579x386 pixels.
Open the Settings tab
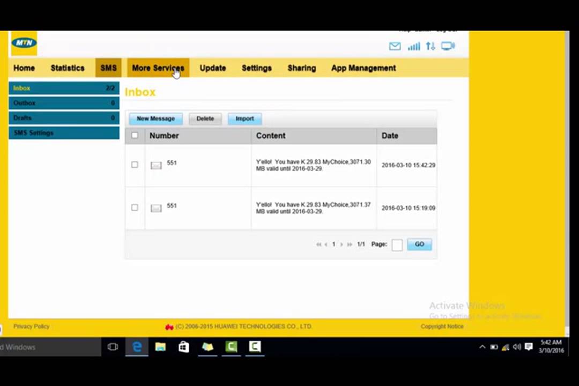click(x=257, y=68)
